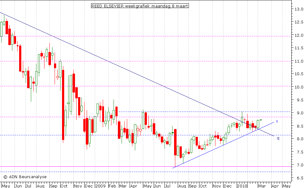Click the chart title REED ELSEVIER weekgrafiek
The image size is (304, 188).
point(140,6)
